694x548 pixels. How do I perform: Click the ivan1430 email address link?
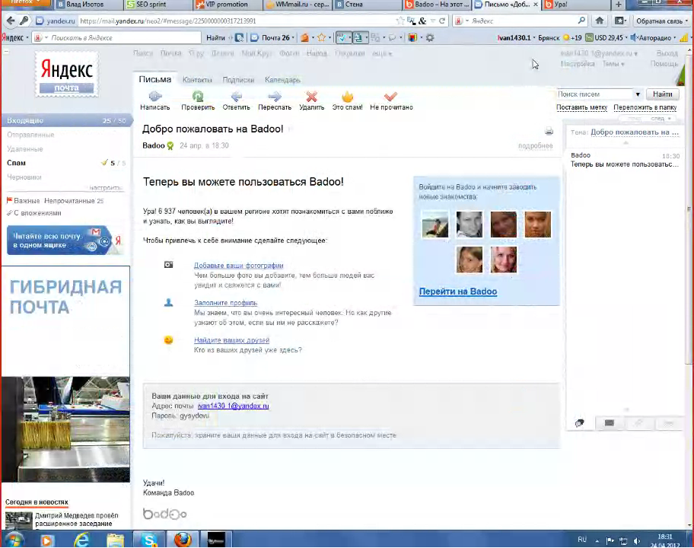coord(234,406)
